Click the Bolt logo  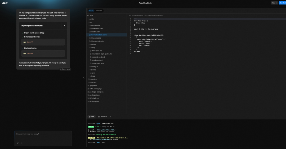[5, 3]
